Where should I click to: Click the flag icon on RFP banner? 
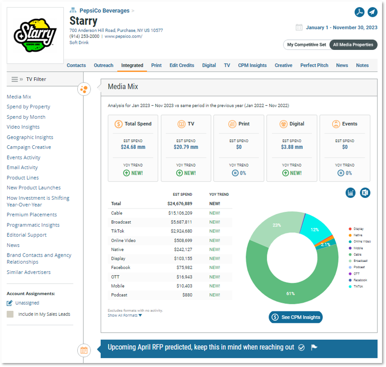[x=314, y=347]
